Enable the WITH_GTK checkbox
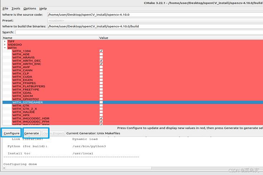263x175 pixels. [x=101, y=105]
